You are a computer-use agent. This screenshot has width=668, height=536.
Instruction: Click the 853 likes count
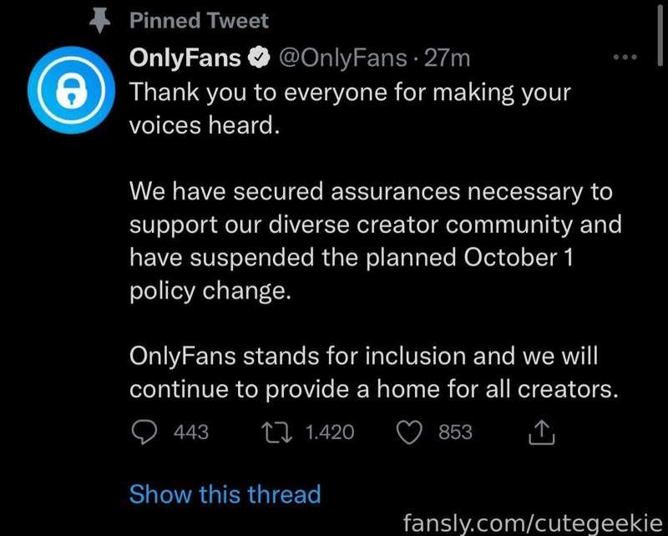[455, 432]
